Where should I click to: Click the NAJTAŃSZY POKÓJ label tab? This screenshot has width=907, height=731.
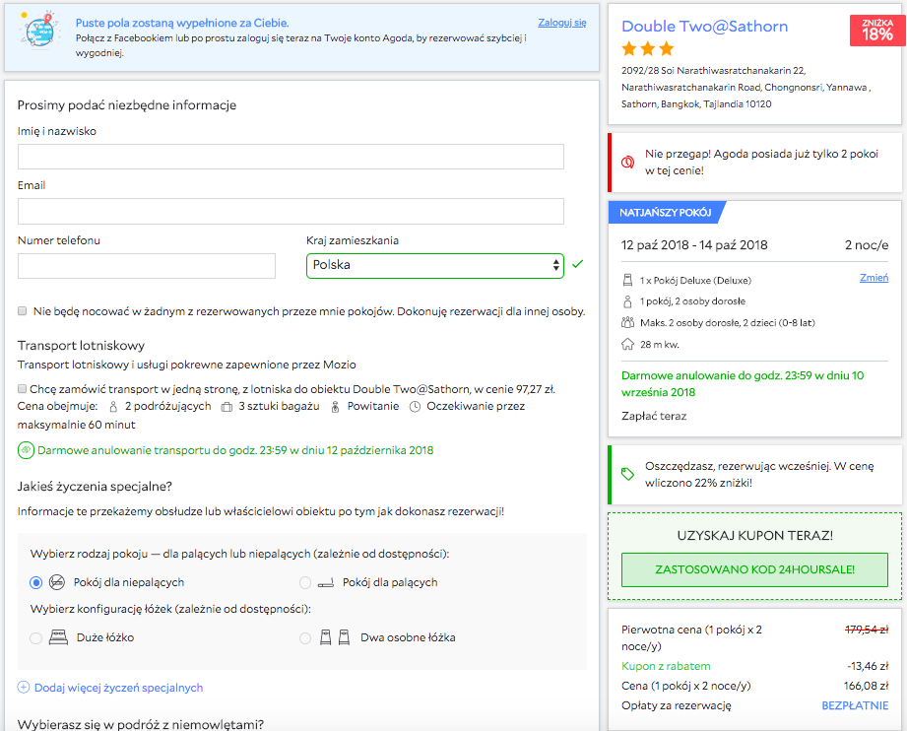point(665,213)
